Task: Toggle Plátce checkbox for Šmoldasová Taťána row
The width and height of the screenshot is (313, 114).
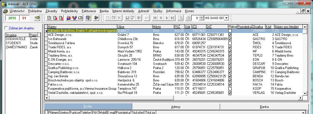Action: point(230,43)
